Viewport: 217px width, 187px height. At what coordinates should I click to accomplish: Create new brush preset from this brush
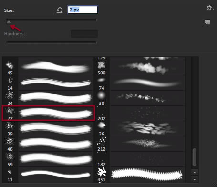207,22
